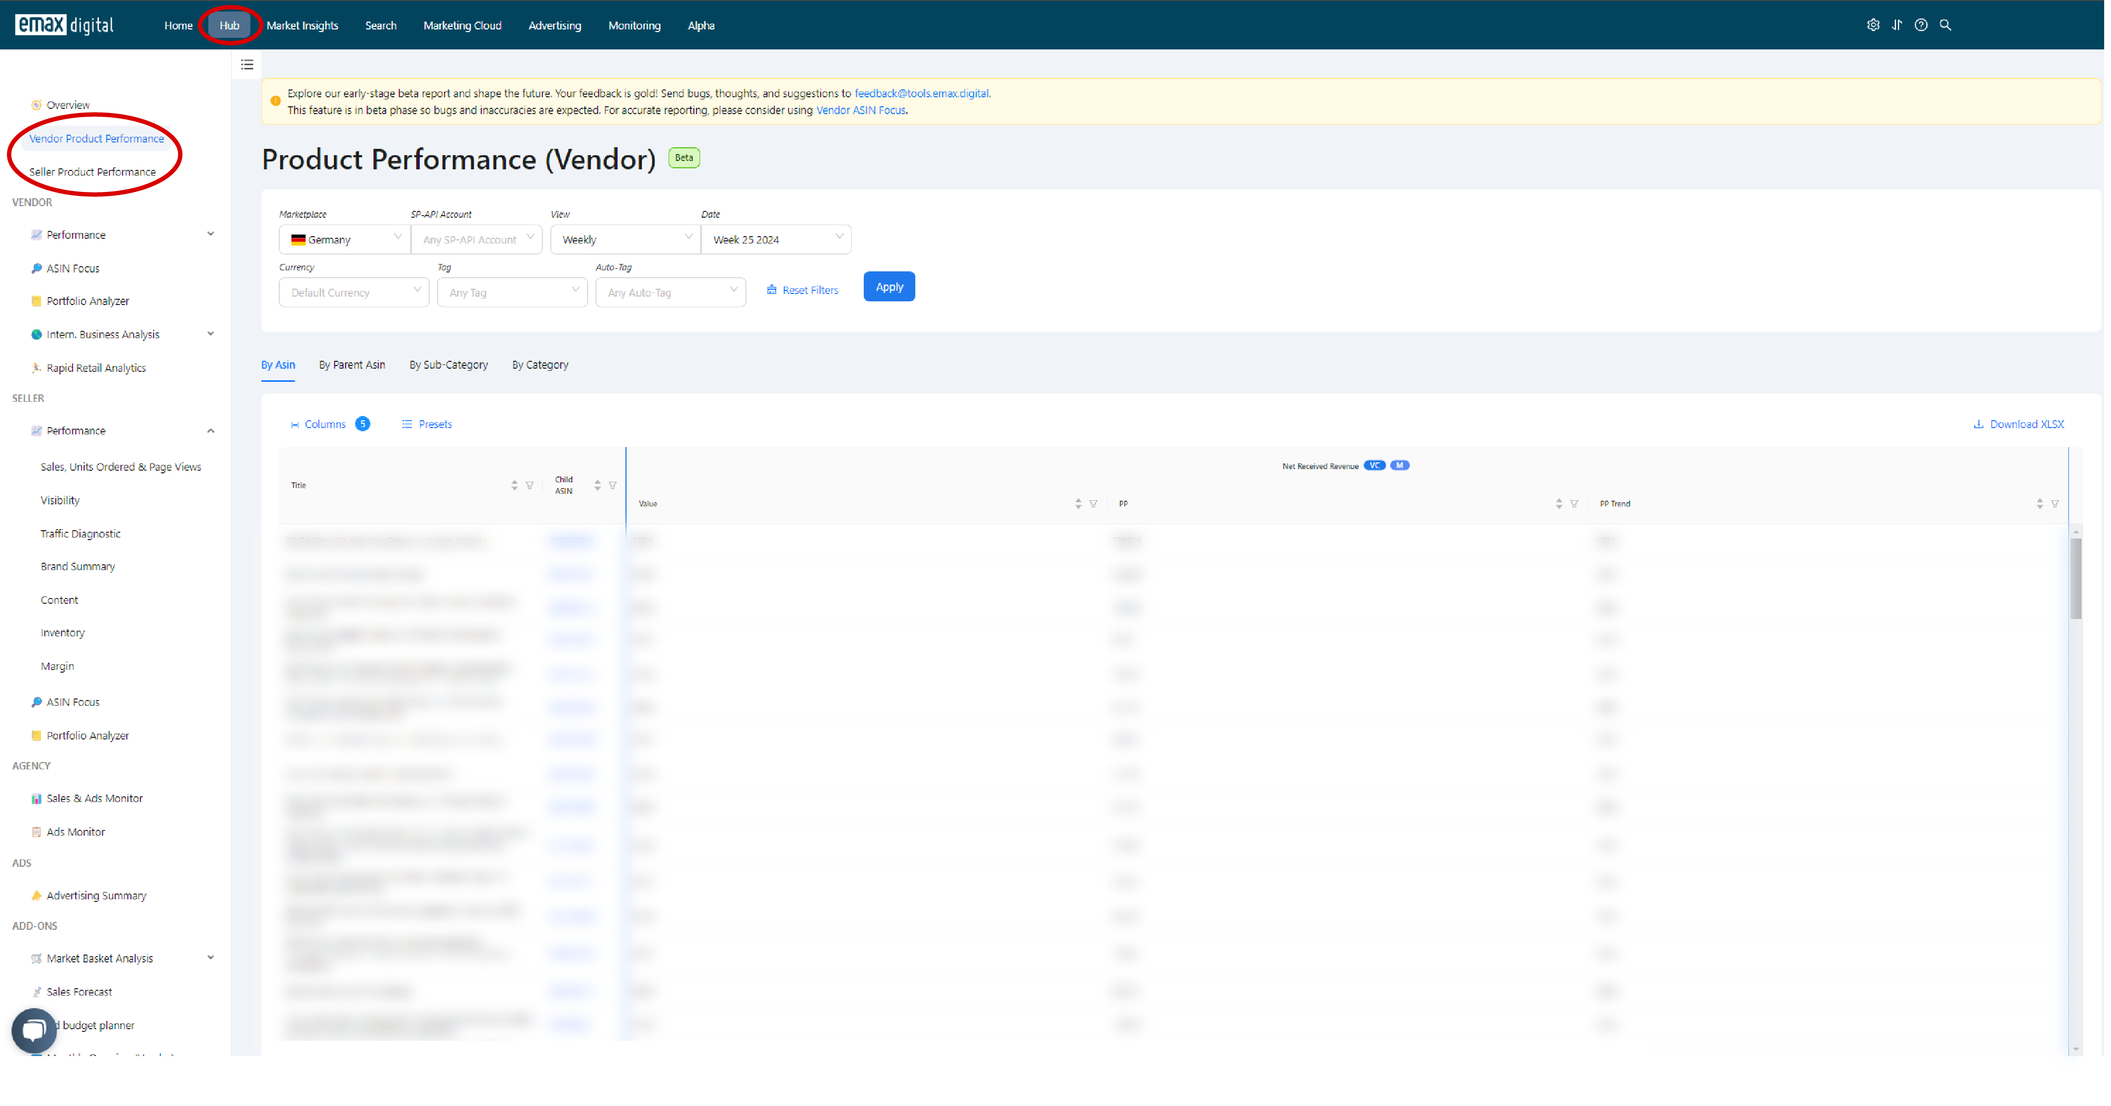This screenshot has width=2111, height=1106.
Task: Click filter icon on Title column
Action: pyautogui.click(x=529, y=485)
